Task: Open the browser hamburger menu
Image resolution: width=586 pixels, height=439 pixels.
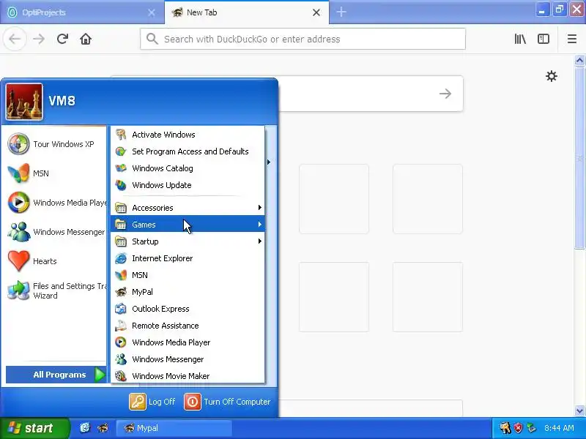Action: (572, 39)
